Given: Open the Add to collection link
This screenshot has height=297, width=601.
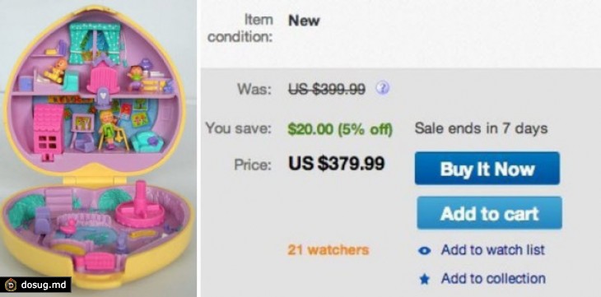Looking at the screenshot, I should click(493, 279).
